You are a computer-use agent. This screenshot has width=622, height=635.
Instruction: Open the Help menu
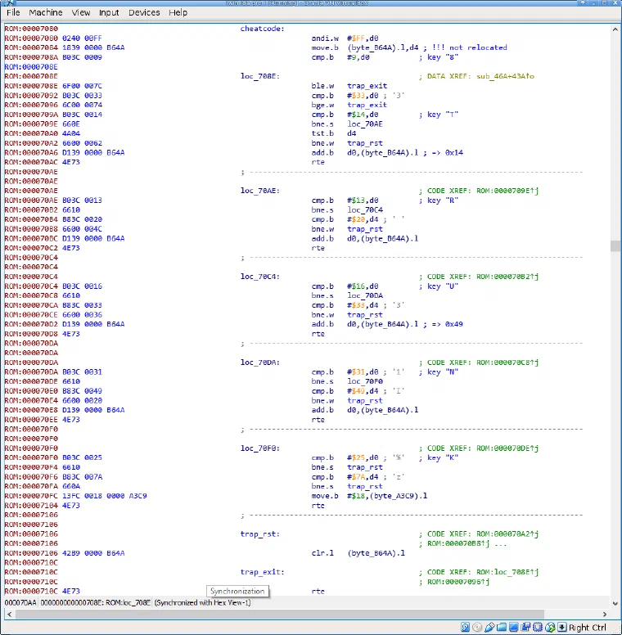tap(178, 12)
